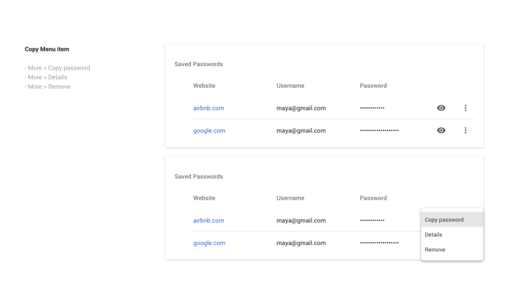This screenshot has width=514, height=293.
Task: Pick Remove from the open menu
Action: [435, 250]
